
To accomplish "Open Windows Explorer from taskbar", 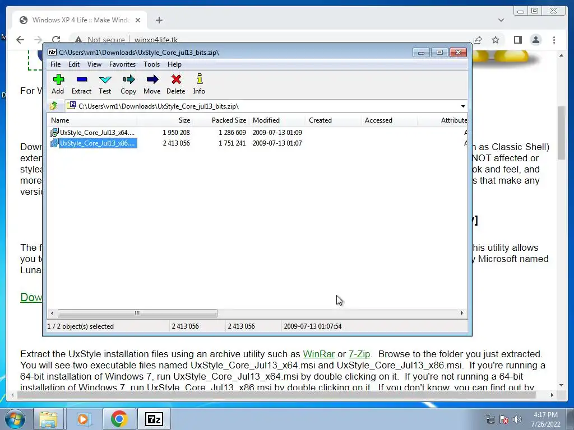I will click(48, 419).
